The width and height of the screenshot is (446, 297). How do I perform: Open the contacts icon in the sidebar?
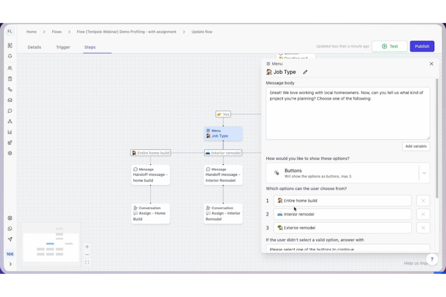tap(10, 68)
